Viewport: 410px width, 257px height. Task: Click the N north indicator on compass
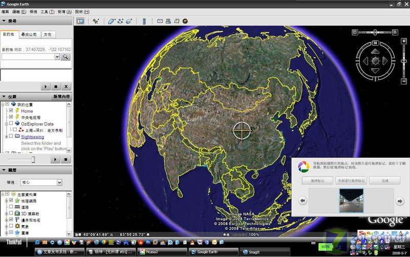[375, 43]
